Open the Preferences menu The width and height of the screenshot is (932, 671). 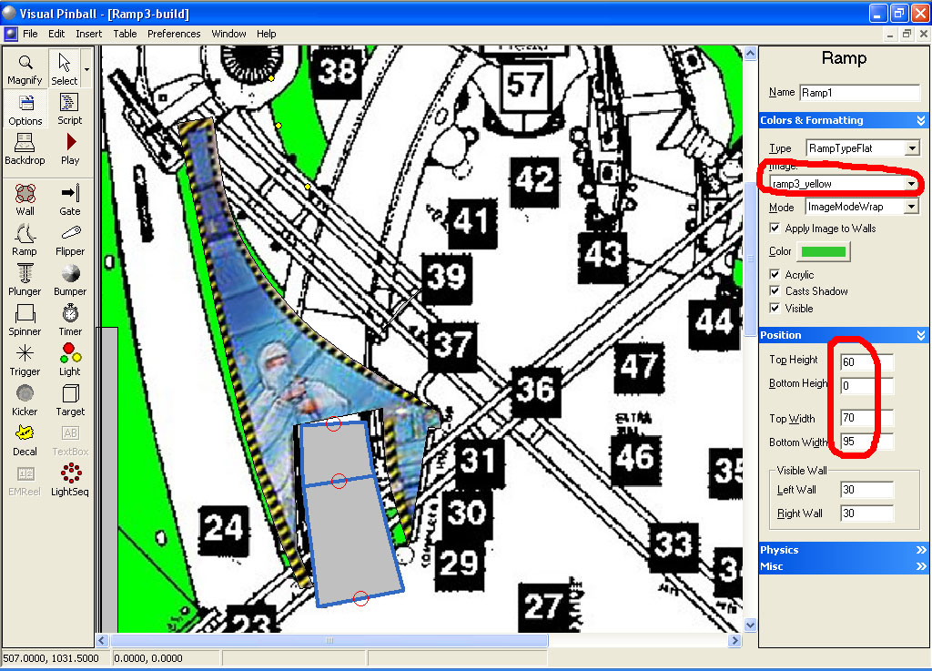click(174, 34)
